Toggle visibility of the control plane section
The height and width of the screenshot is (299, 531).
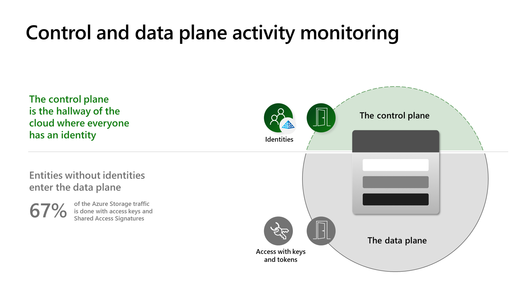tap(321, 118)
